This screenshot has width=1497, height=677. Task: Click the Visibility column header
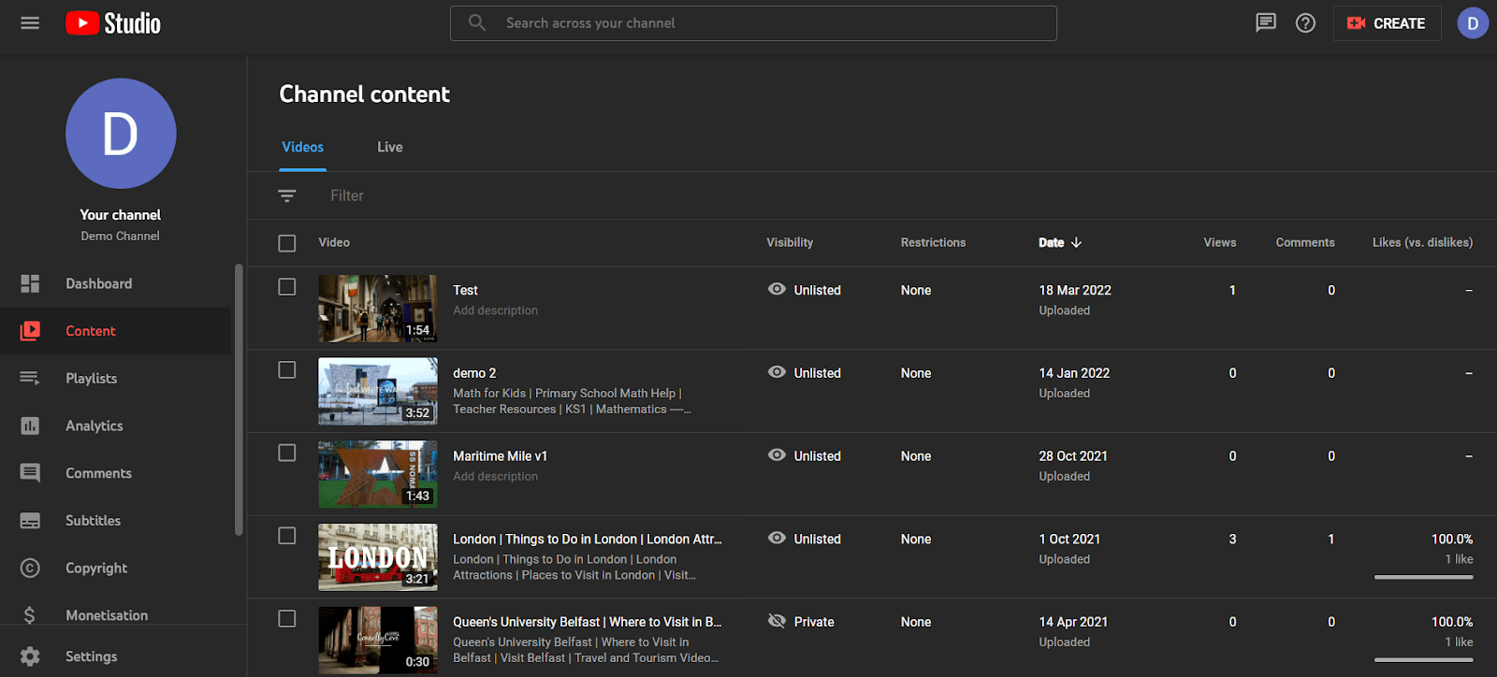tap(790, 242)
